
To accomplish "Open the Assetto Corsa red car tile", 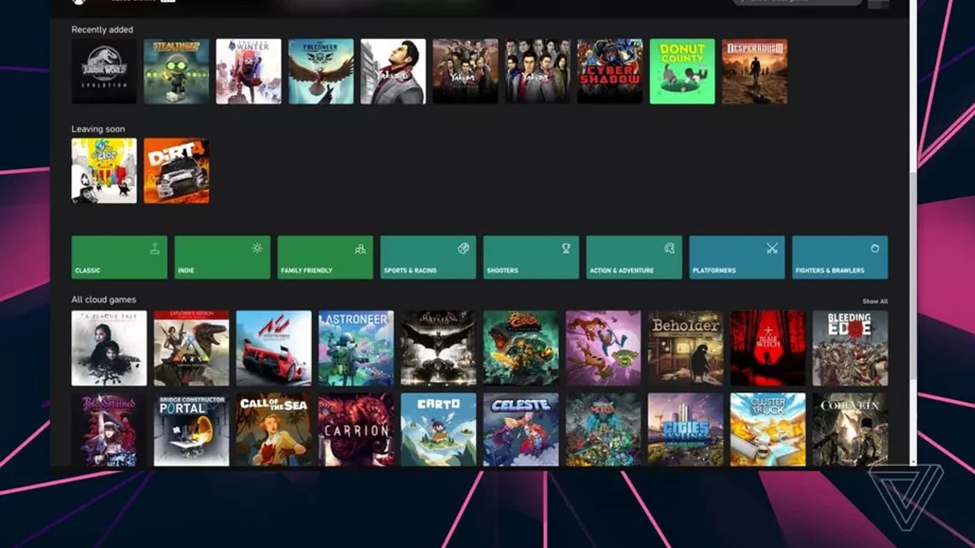I will point(274,348).
